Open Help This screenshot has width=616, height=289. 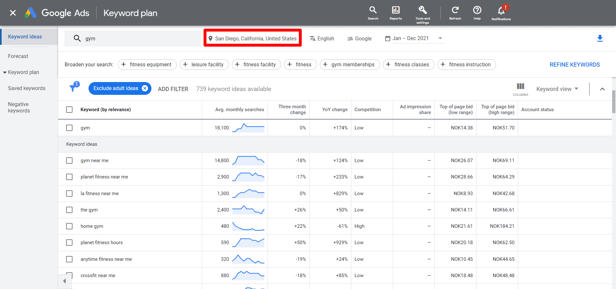477,10
